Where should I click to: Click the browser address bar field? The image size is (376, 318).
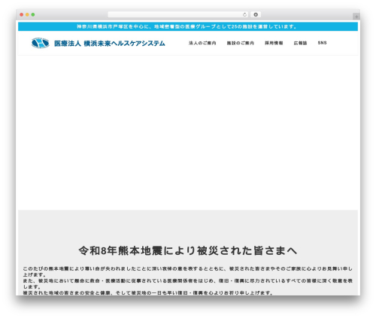point(178,14)
